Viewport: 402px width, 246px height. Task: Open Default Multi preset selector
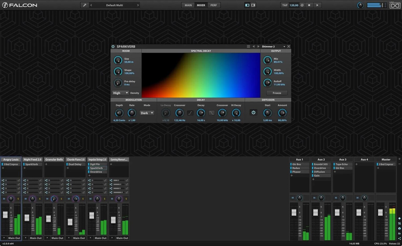[x=114, y=5]
